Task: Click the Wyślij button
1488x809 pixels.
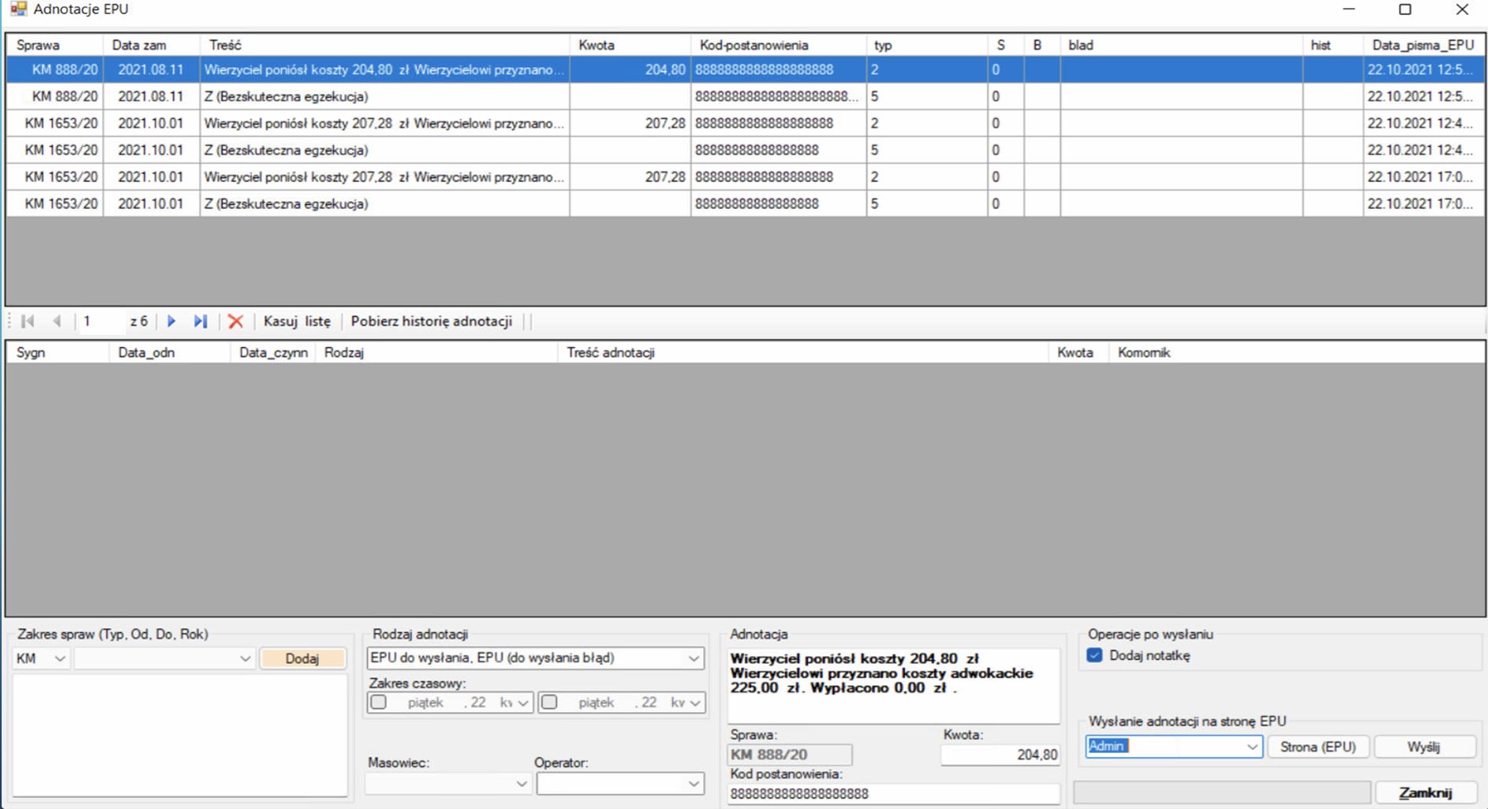Action: click(x=1424, y=747)
